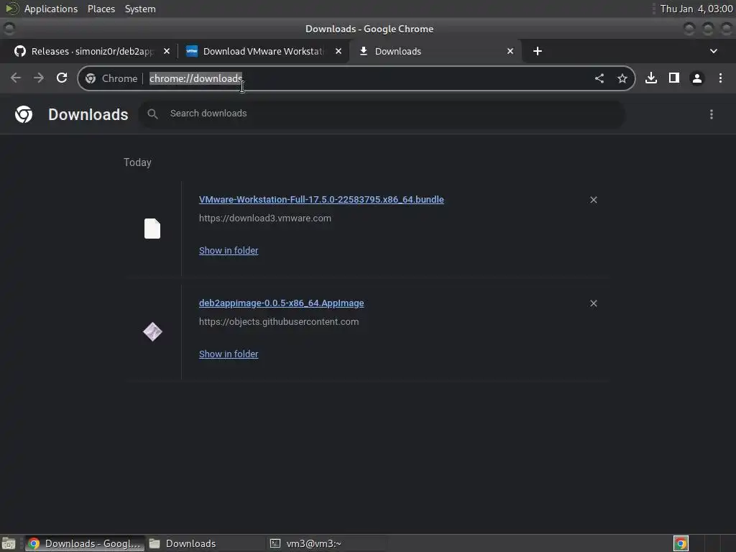Click https://objects.githubusercontent.com source text
736x552 pixels.
pyautogui.click(x=279, y=322)
